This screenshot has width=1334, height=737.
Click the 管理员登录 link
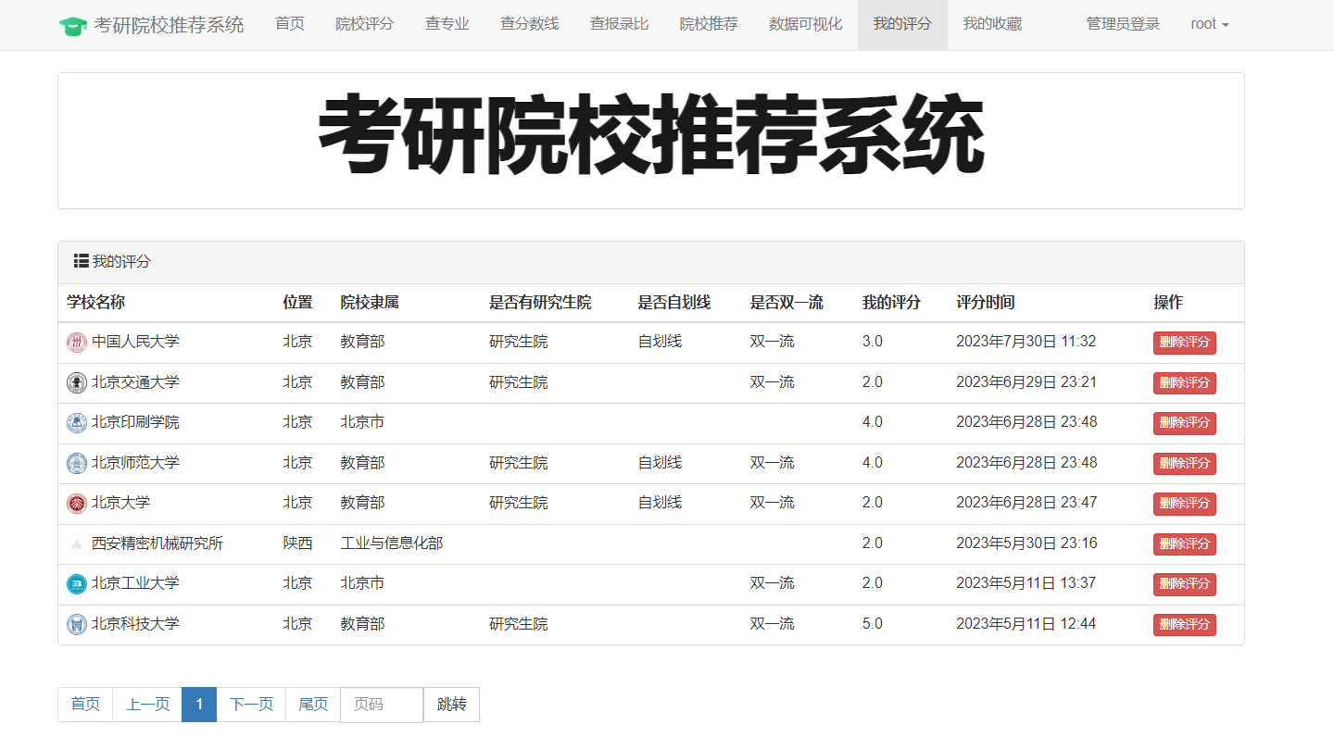1124,25
